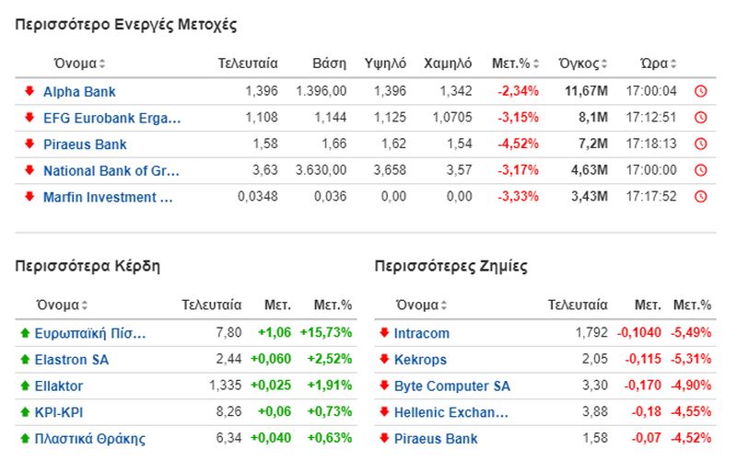
Task: Open the EFG Eurobank Ergasias link
Action: click(111, 118)
